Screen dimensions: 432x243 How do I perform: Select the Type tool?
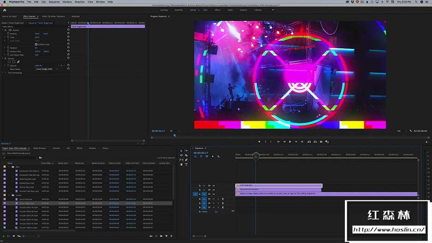click(186, 164)
